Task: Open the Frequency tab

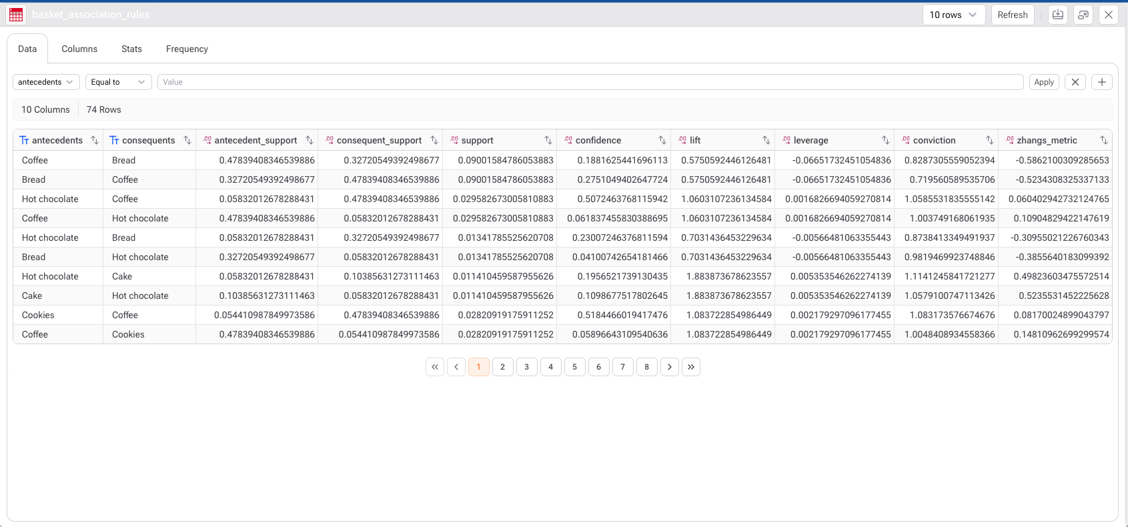Action: point(187,49)
